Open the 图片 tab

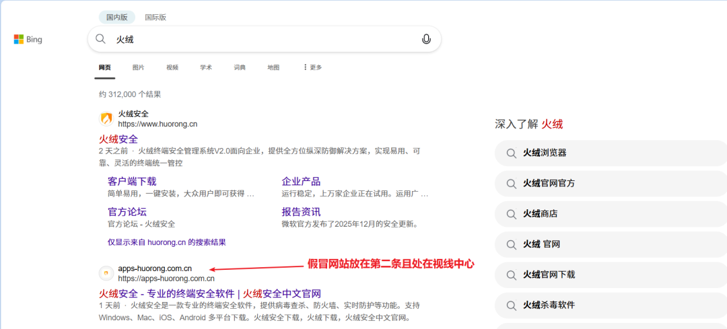point(138,67)
